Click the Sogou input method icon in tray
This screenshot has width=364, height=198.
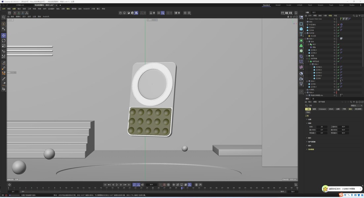341,195
